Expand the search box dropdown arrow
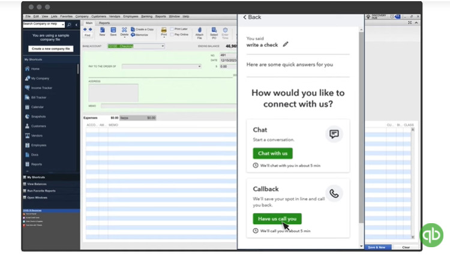The height and width of the screenshot is (255, 450). 63,25
